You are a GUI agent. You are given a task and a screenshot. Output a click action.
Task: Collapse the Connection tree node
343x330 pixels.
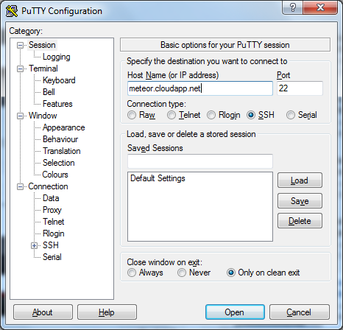(21, 187)
